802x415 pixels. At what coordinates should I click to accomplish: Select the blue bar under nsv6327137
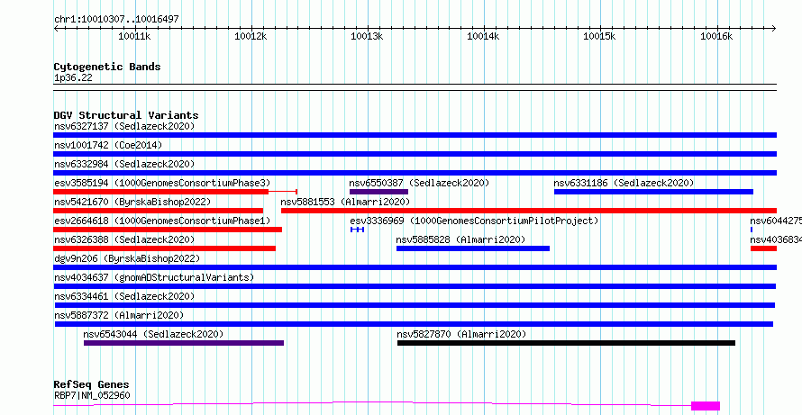(415, 135)
